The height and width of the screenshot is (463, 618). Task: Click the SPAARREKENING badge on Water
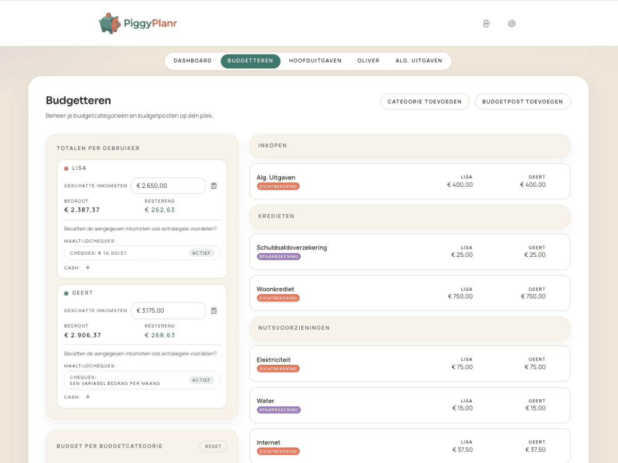tap(279, 409)
